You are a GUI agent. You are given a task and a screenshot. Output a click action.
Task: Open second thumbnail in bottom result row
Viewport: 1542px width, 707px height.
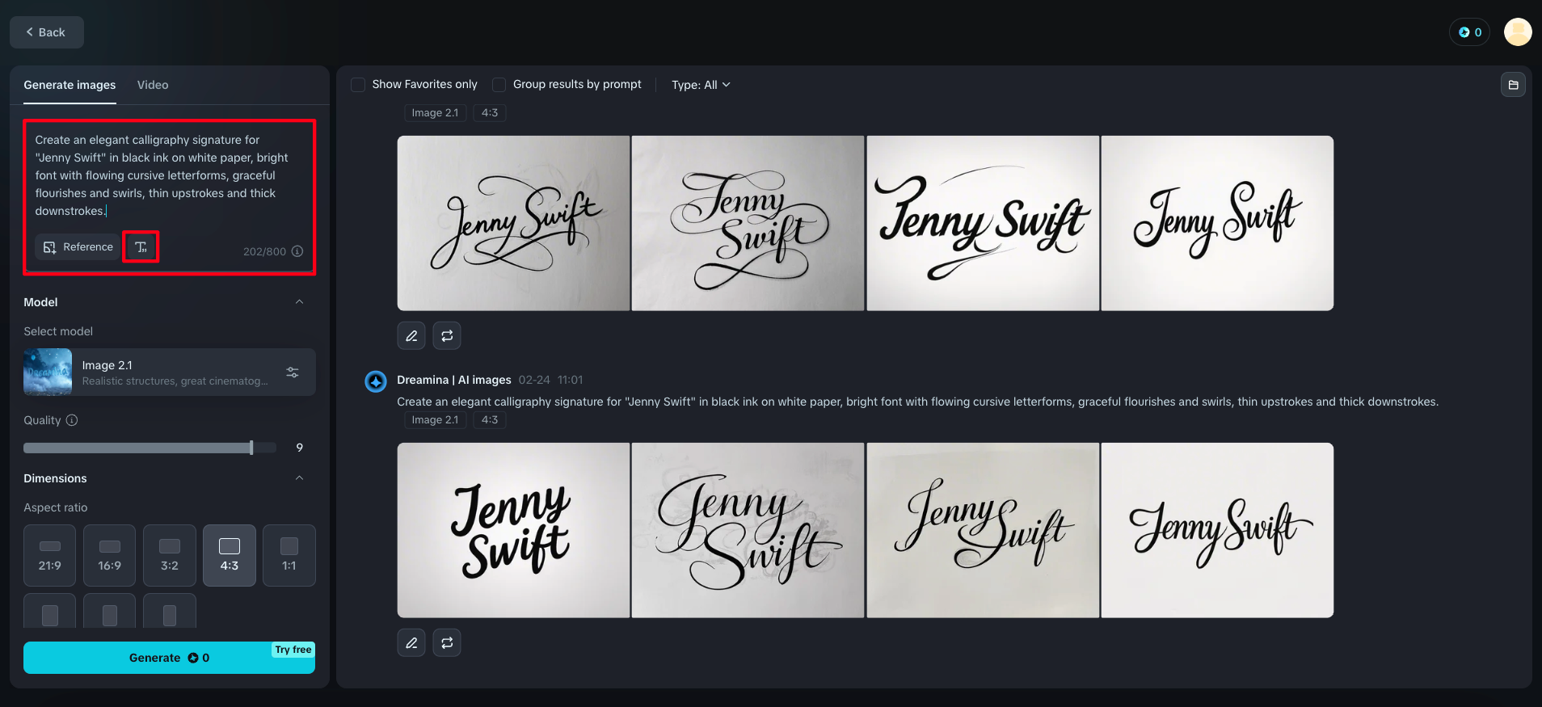748,530
